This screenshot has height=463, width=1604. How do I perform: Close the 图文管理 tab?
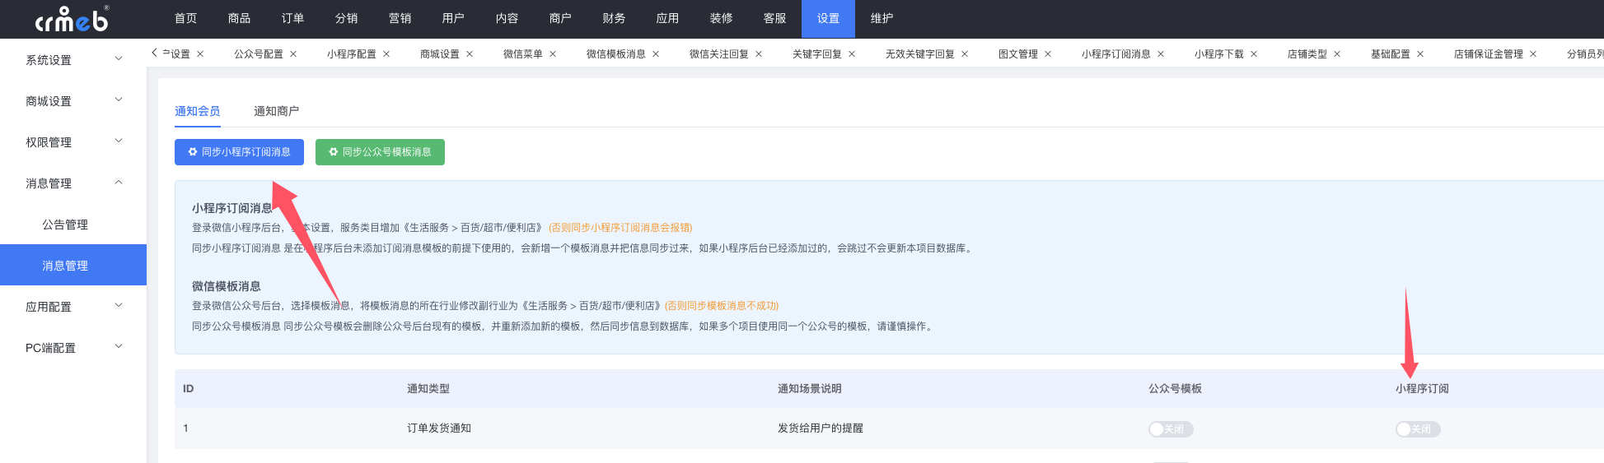tap(1048, 54)
